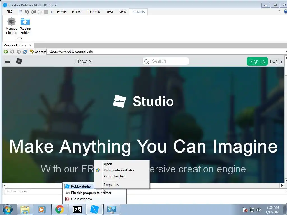
Task: Click the Run a command input bar
Action: coord(33,191)
